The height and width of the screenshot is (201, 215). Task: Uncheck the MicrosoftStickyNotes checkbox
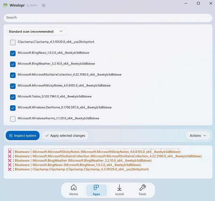click(13, 86)
